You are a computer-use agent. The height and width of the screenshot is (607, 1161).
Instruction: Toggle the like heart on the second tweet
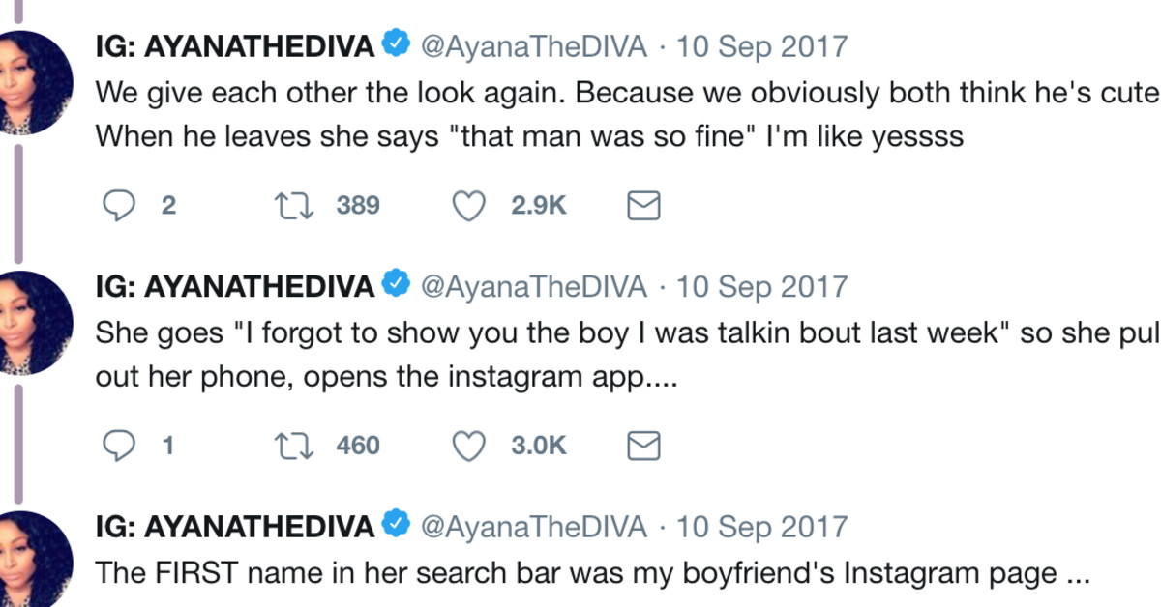click(x=469, y=446)
